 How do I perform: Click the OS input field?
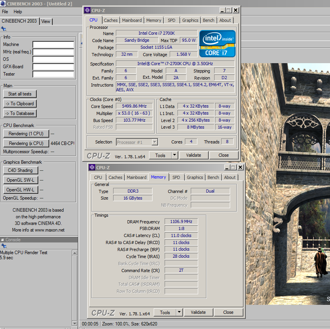pos(53,59)
